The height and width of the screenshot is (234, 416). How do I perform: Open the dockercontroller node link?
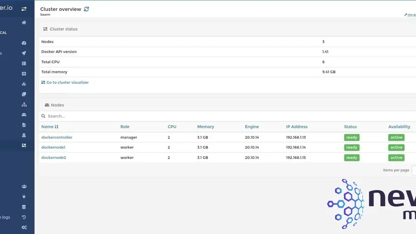tap(57, 137)
